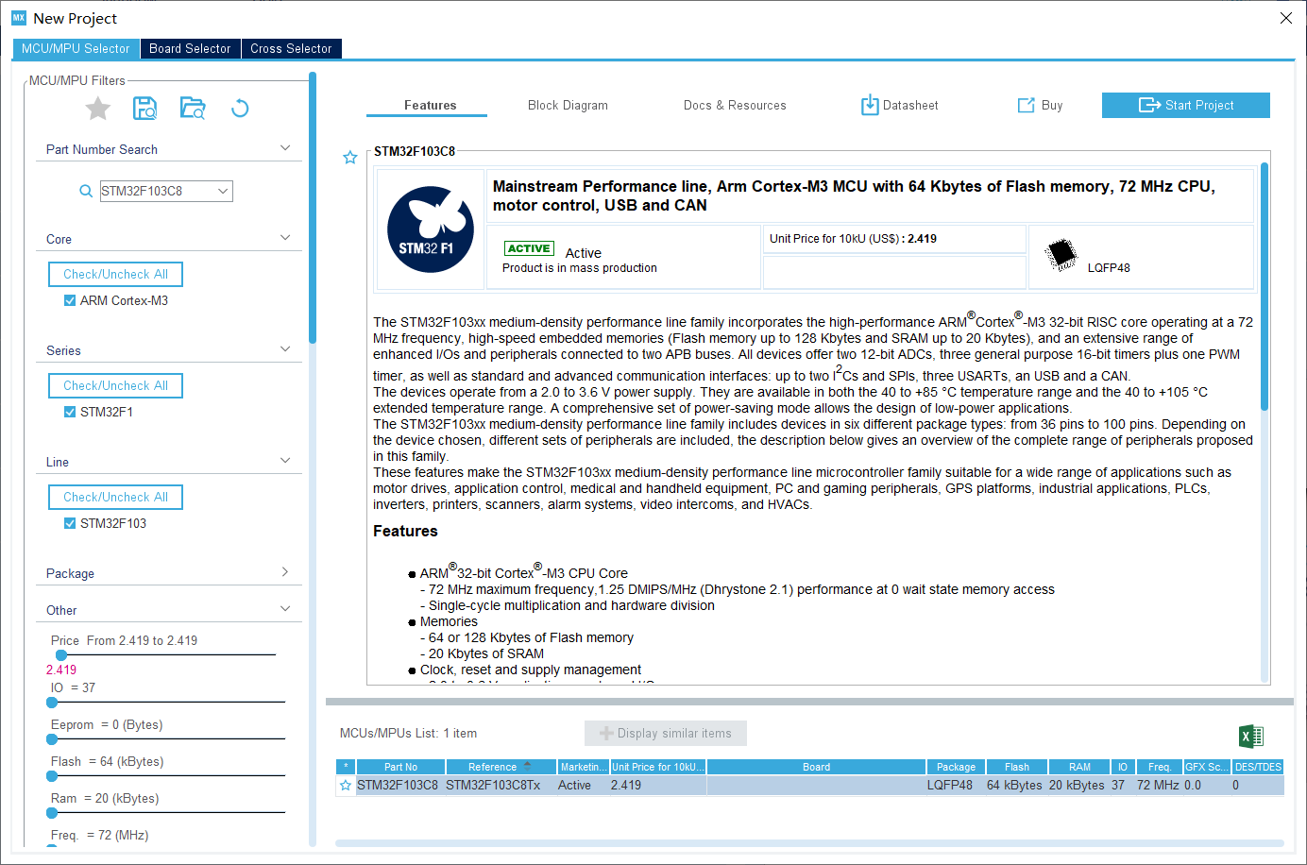Sort by Freq. column header
Viewport: 1307px width, 865px height.
(x=1160, y=767)
